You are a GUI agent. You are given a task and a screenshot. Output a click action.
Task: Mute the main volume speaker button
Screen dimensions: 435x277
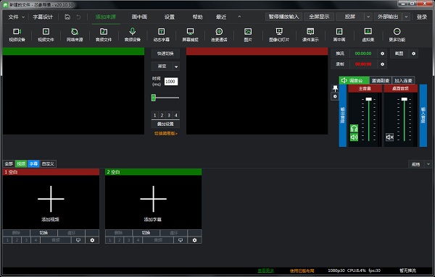click(354, 137)
